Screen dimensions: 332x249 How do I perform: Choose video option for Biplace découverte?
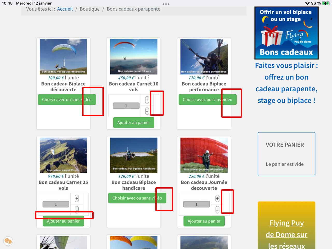[67, 100]
